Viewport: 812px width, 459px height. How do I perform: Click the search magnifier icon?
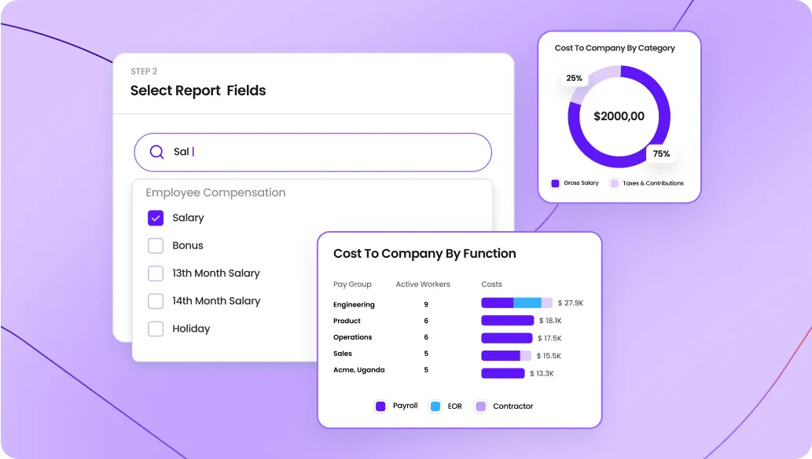156,152
